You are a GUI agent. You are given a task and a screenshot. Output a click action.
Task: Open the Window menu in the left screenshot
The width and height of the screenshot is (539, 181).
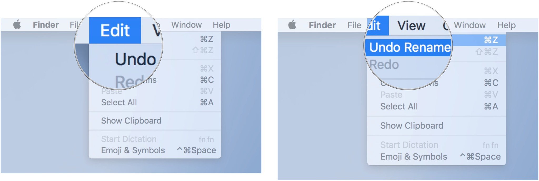[186, 25]
